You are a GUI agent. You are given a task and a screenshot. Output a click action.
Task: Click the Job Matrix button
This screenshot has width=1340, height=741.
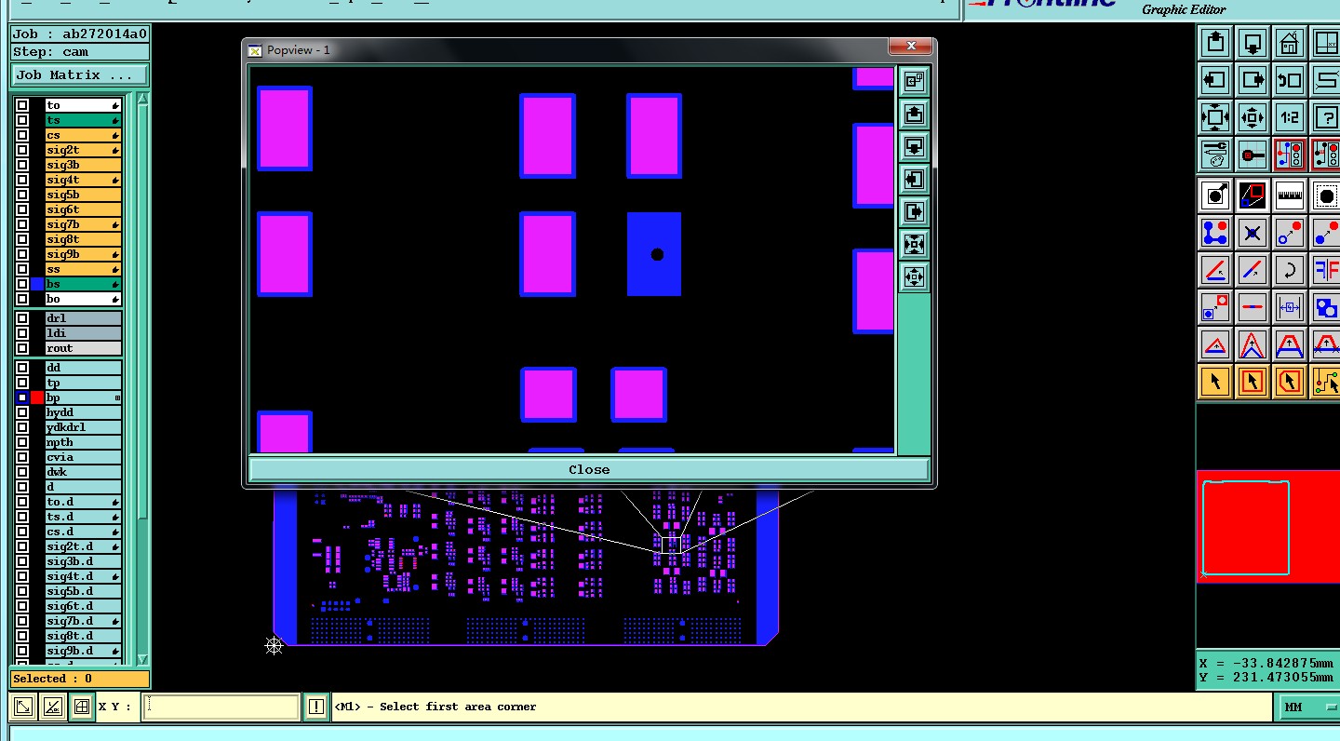tap(80, 74)
